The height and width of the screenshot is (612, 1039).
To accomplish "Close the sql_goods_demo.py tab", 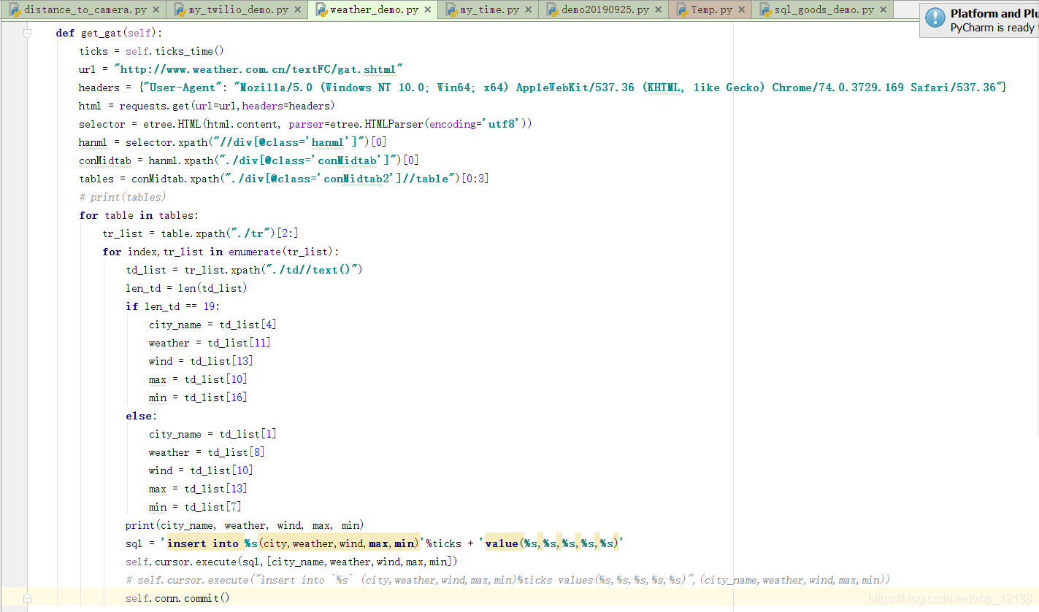I will point(883,10).
